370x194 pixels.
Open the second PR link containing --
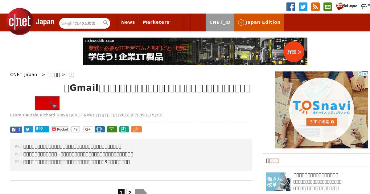point(78,154)
